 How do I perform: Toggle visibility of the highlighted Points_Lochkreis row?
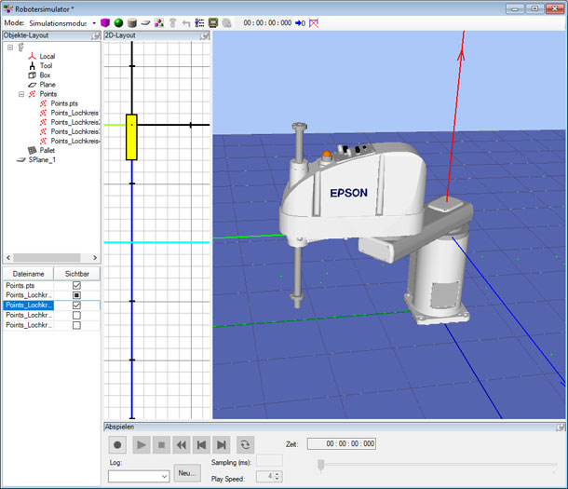coord(76,305)
